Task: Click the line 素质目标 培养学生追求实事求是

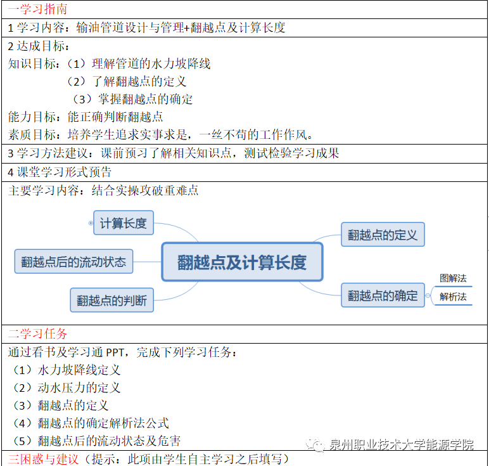Action: pos(161,135)
